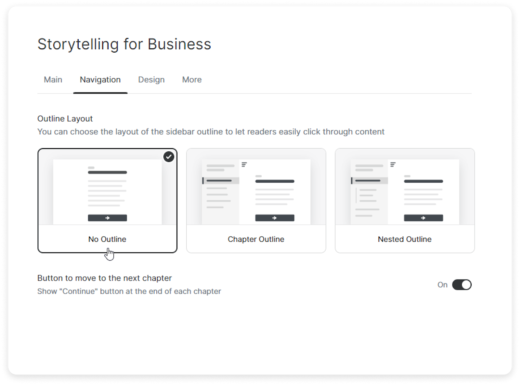Open the Design tab
This screenshot has height=385, width=520.
(x=151, y=80)
